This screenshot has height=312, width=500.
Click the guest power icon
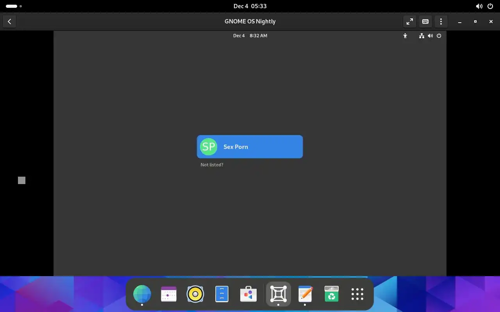[x=439, y=35]
